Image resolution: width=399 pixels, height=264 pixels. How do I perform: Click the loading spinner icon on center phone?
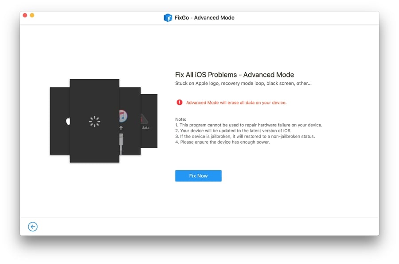[94, 122]
